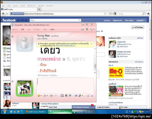Reload the page with the refresh icon
Image resolution: width=152 pixels, height=119 pixels.
[110, 14]
